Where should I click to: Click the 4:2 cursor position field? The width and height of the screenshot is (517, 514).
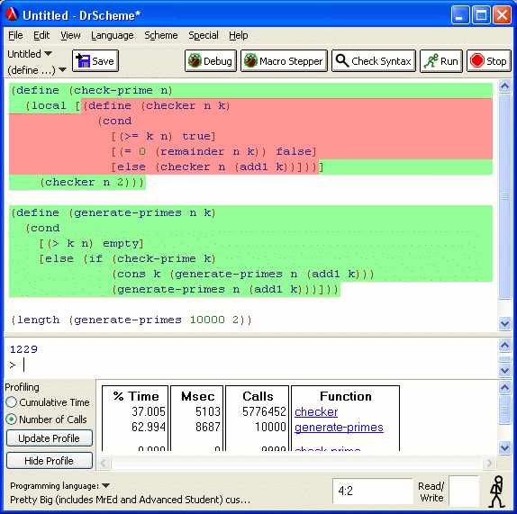click(x=373, y=491)
